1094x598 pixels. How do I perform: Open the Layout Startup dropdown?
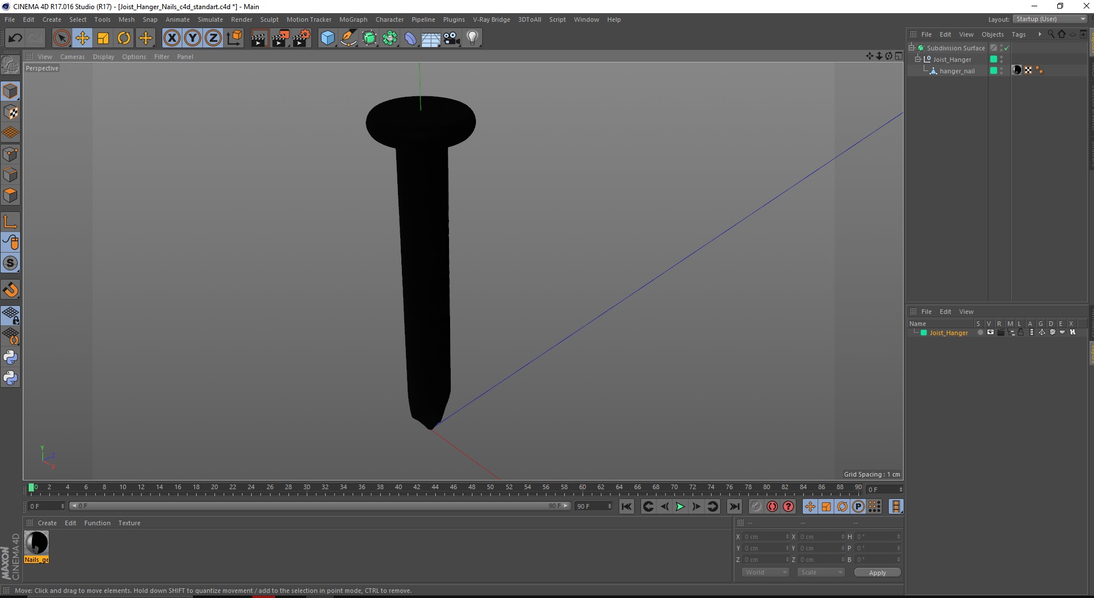(1050, 19)
